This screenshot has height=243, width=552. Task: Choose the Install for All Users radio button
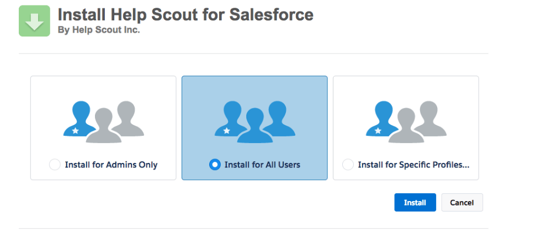pos(215,165)
